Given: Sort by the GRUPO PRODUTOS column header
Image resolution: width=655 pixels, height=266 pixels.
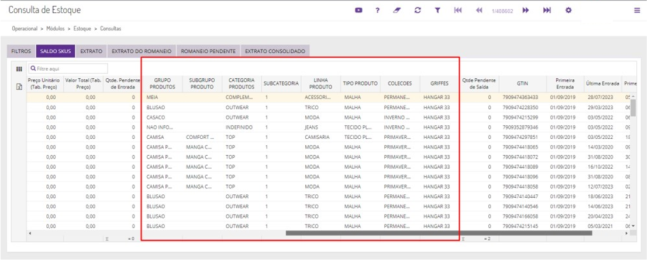Looking at the screenshot, I should [161, 83].
